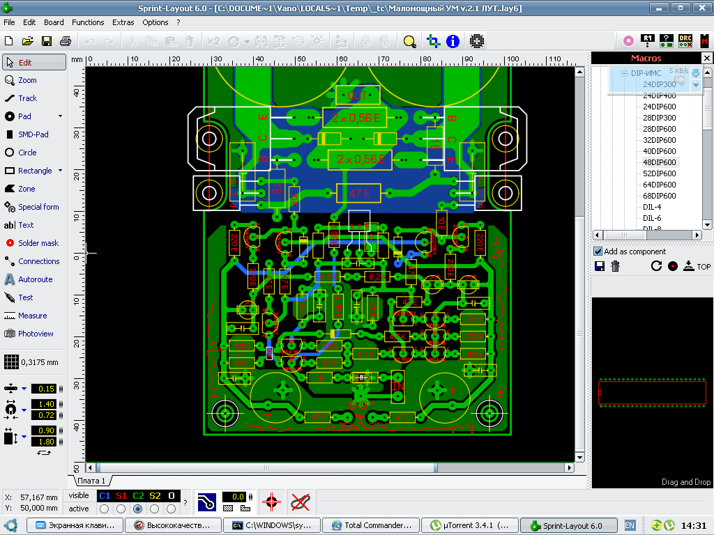The height and width of the screenshot is (535, 714).
Task: Activate the Edit mode button
Action: tap(34, 62)
